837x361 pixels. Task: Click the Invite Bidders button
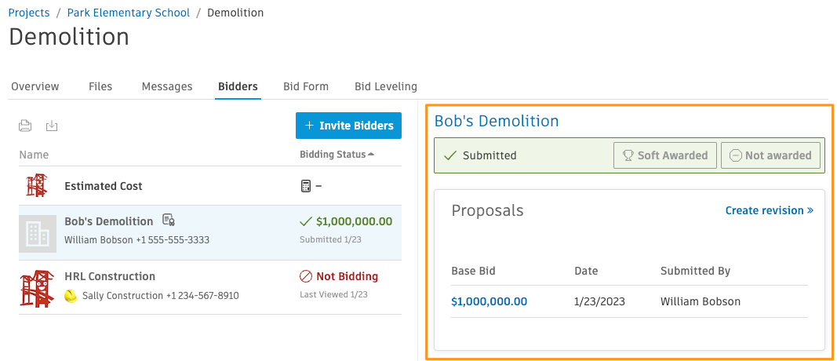(348, 126)
